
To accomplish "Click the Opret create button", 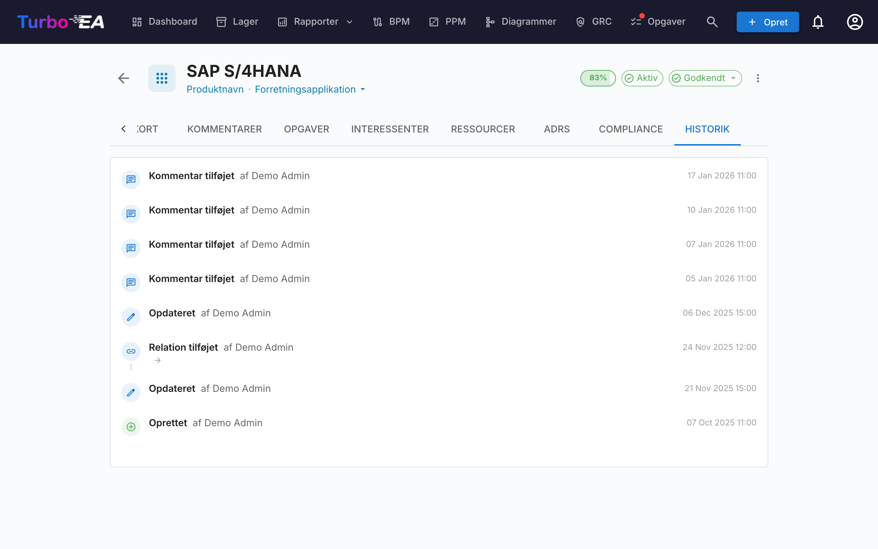I will click(768, 22).
